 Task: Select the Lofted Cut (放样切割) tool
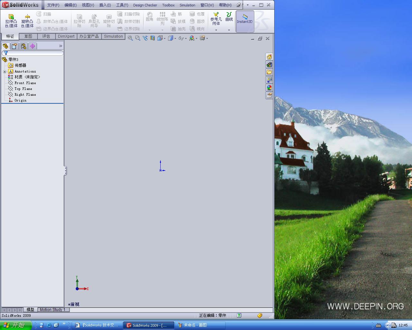coord(128,22)
